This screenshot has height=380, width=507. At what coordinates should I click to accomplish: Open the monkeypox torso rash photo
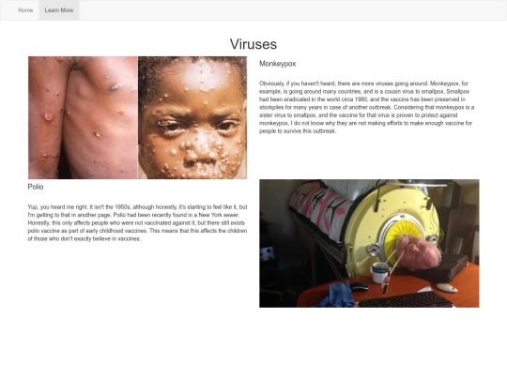83,117
